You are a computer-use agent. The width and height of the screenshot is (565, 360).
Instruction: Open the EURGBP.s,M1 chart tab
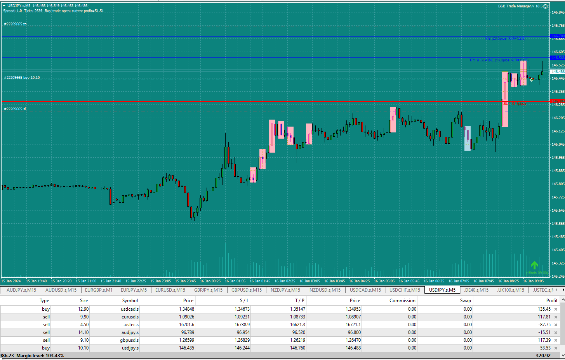[x=99, y=290]
